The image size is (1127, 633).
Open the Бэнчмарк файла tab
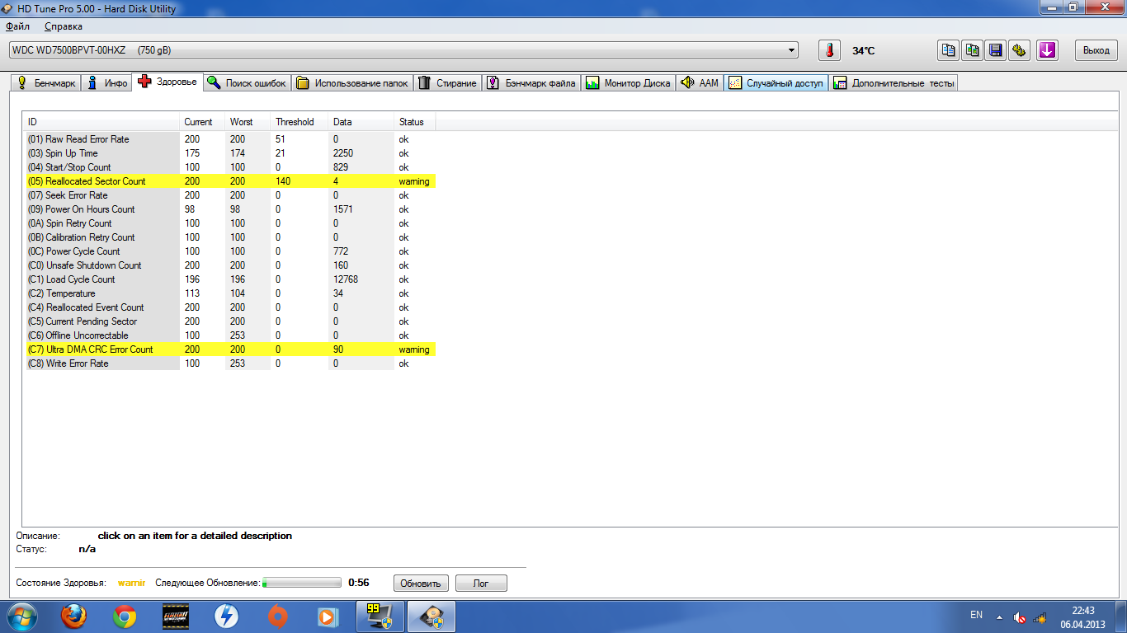click(531, 83)
